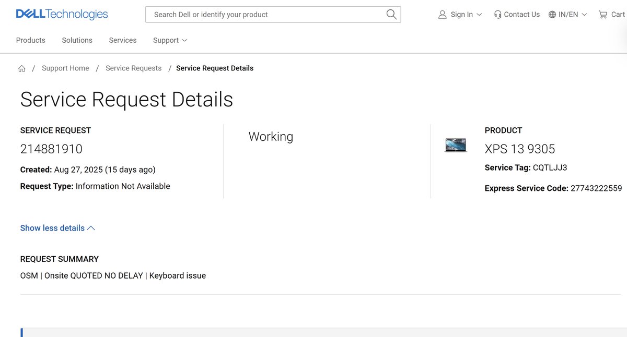Go to Service Requests breadcrumb
Image resolution: width=627 pixels, height=337 pixels.
click(x=134, y=68)
